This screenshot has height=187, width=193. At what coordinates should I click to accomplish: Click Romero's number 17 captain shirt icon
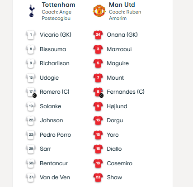[x=31, y=92]
